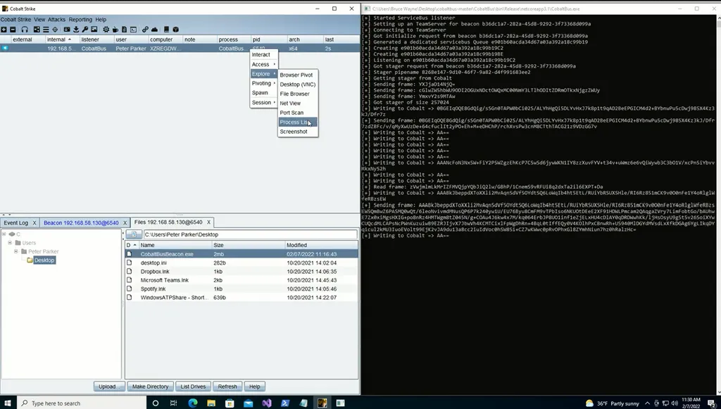Collapse the Peter Parker folder tree node
The height and width of the screenshot is (409, 721).
click(x=15, y=251)
